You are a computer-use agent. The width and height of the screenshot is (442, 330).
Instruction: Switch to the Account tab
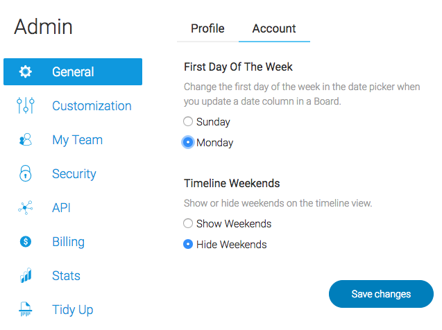[x=274, y=28]
